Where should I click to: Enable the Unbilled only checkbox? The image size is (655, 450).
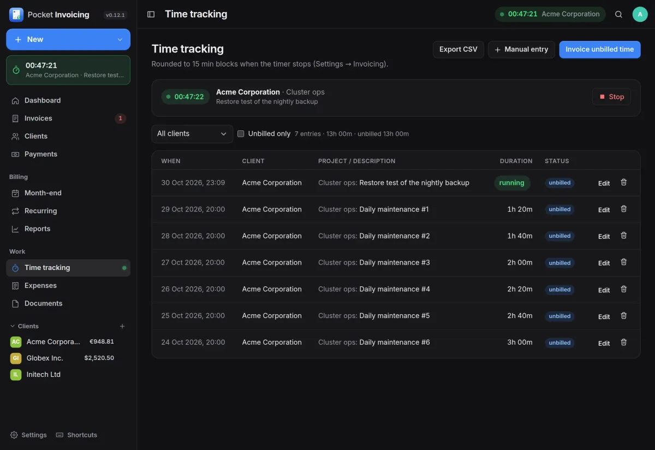241,134
